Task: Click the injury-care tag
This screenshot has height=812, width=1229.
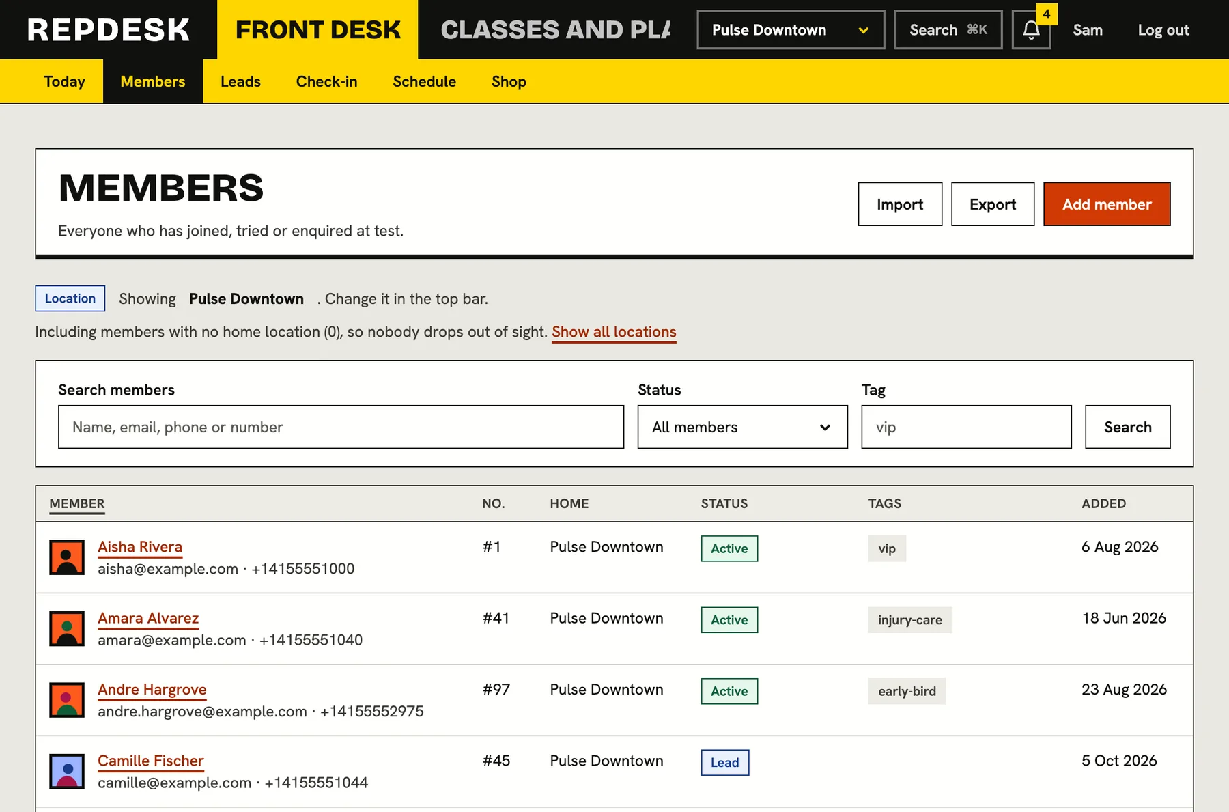Action: click(910, 620)
